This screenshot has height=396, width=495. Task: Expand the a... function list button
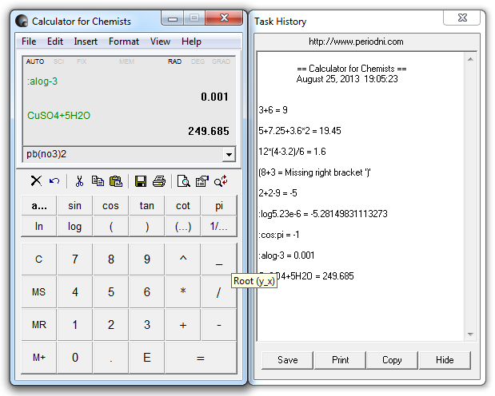point(39,205)
